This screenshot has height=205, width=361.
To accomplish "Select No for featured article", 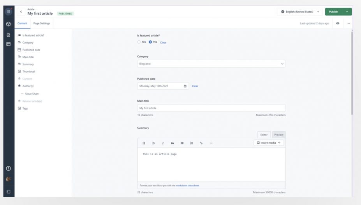I will 150,42.
